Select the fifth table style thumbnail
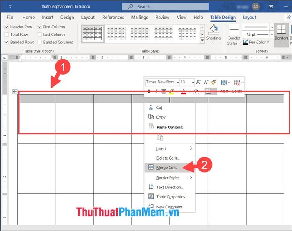The width and height of the screenshot is (292, 231). 187,34
